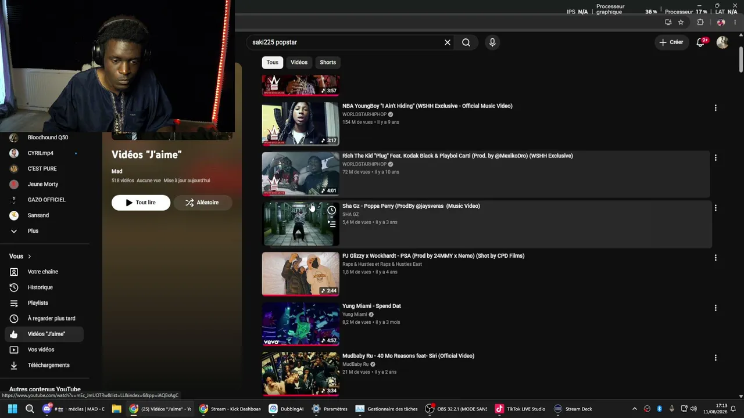Viewport: 744px width, 418px height.
Task: Click the magnifier search icon
Action: [x=466, y=42]
